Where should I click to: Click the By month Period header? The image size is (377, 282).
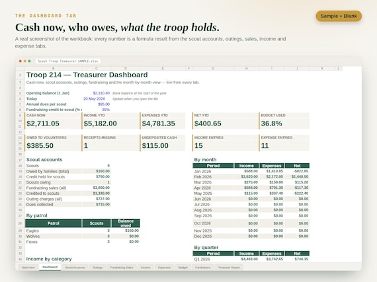[213, 166]
